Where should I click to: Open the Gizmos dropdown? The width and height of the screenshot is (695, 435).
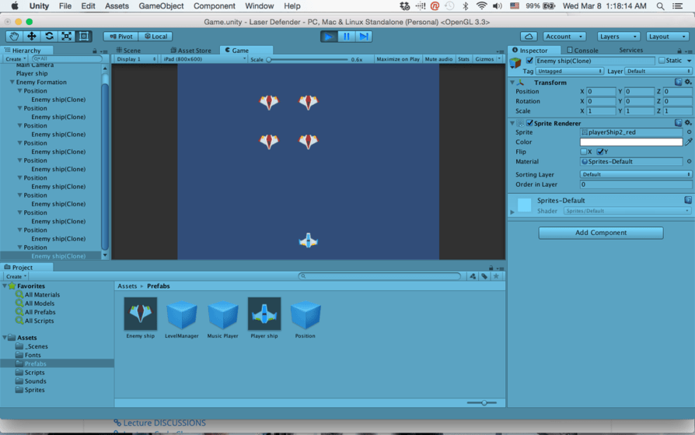pyautogui.click(x=488, y=59)
